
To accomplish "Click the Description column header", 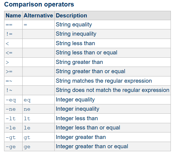I will tap(71, 16).
